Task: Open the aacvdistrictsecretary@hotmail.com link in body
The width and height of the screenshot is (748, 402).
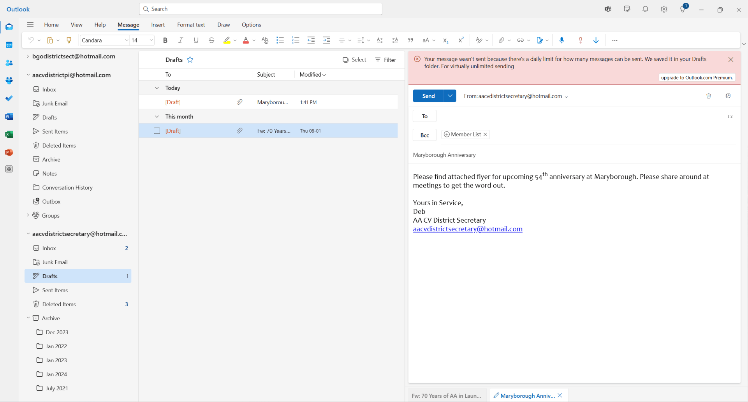Action: [x=468, y=229]
